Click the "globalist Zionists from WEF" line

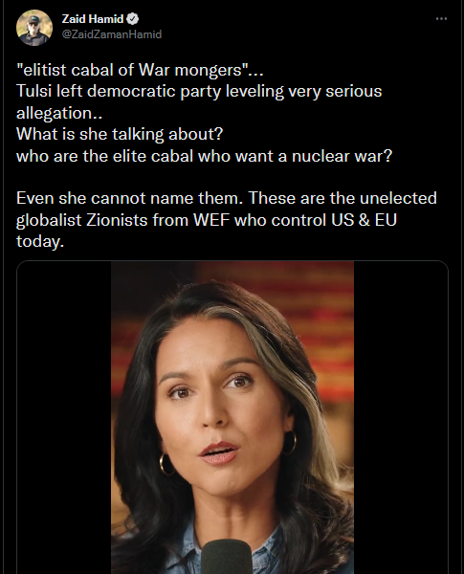coord(207,220)
